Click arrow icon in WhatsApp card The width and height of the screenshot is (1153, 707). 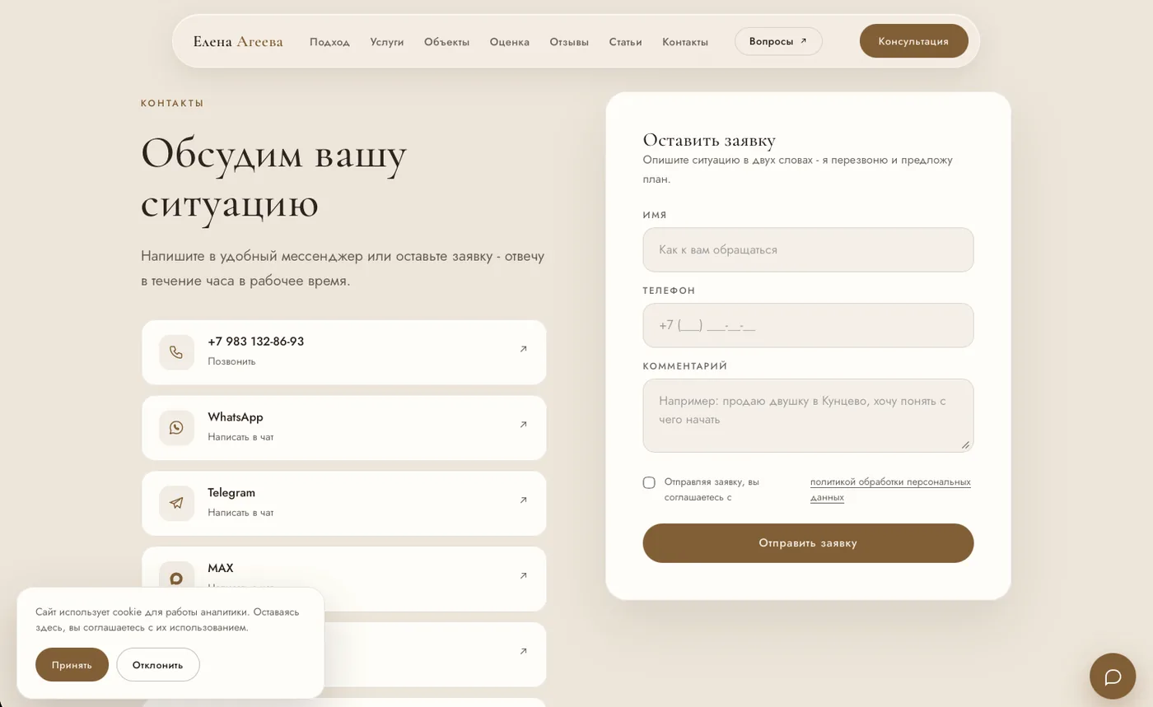[x=523, y=425]
